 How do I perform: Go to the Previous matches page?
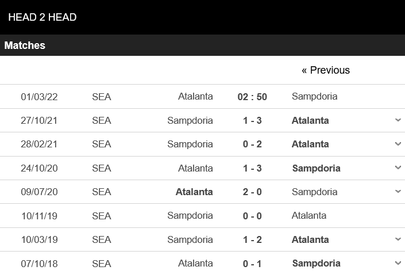point(326,70)
